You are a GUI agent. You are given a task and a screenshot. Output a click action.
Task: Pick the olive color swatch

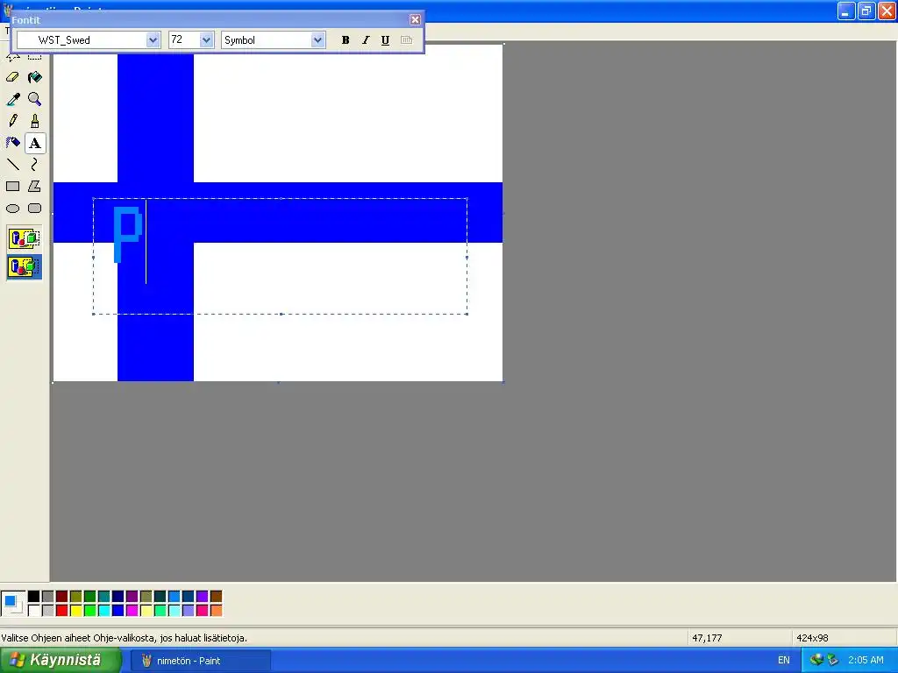pos(75,596)
